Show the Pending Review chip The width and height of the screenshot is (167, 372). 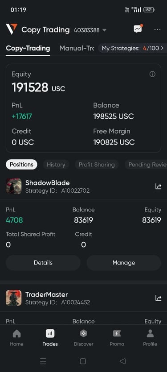coord(146,165)
